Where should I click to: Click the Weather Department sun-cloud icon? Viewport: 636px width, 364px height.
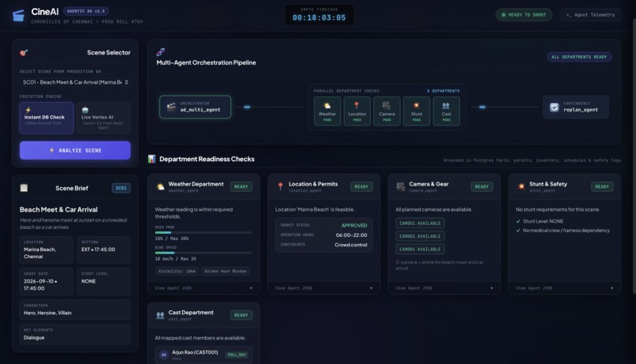tap(160, 186)
